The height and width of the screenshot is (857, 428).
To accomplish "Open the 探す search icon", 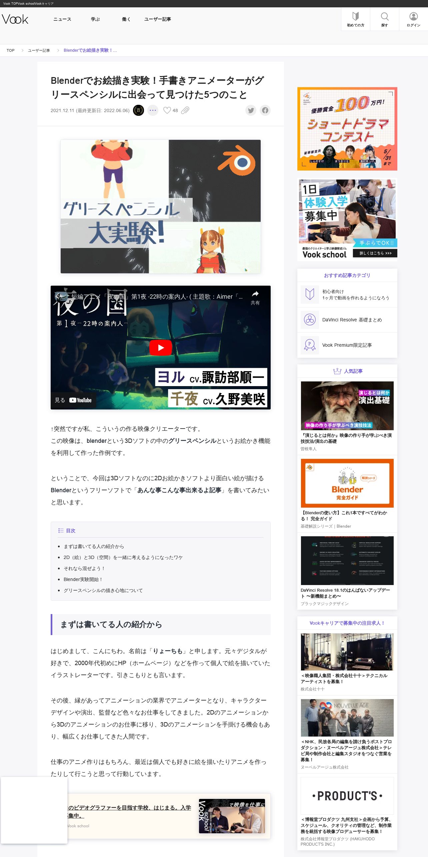I will pyautogui.click(x=385, y=19).
